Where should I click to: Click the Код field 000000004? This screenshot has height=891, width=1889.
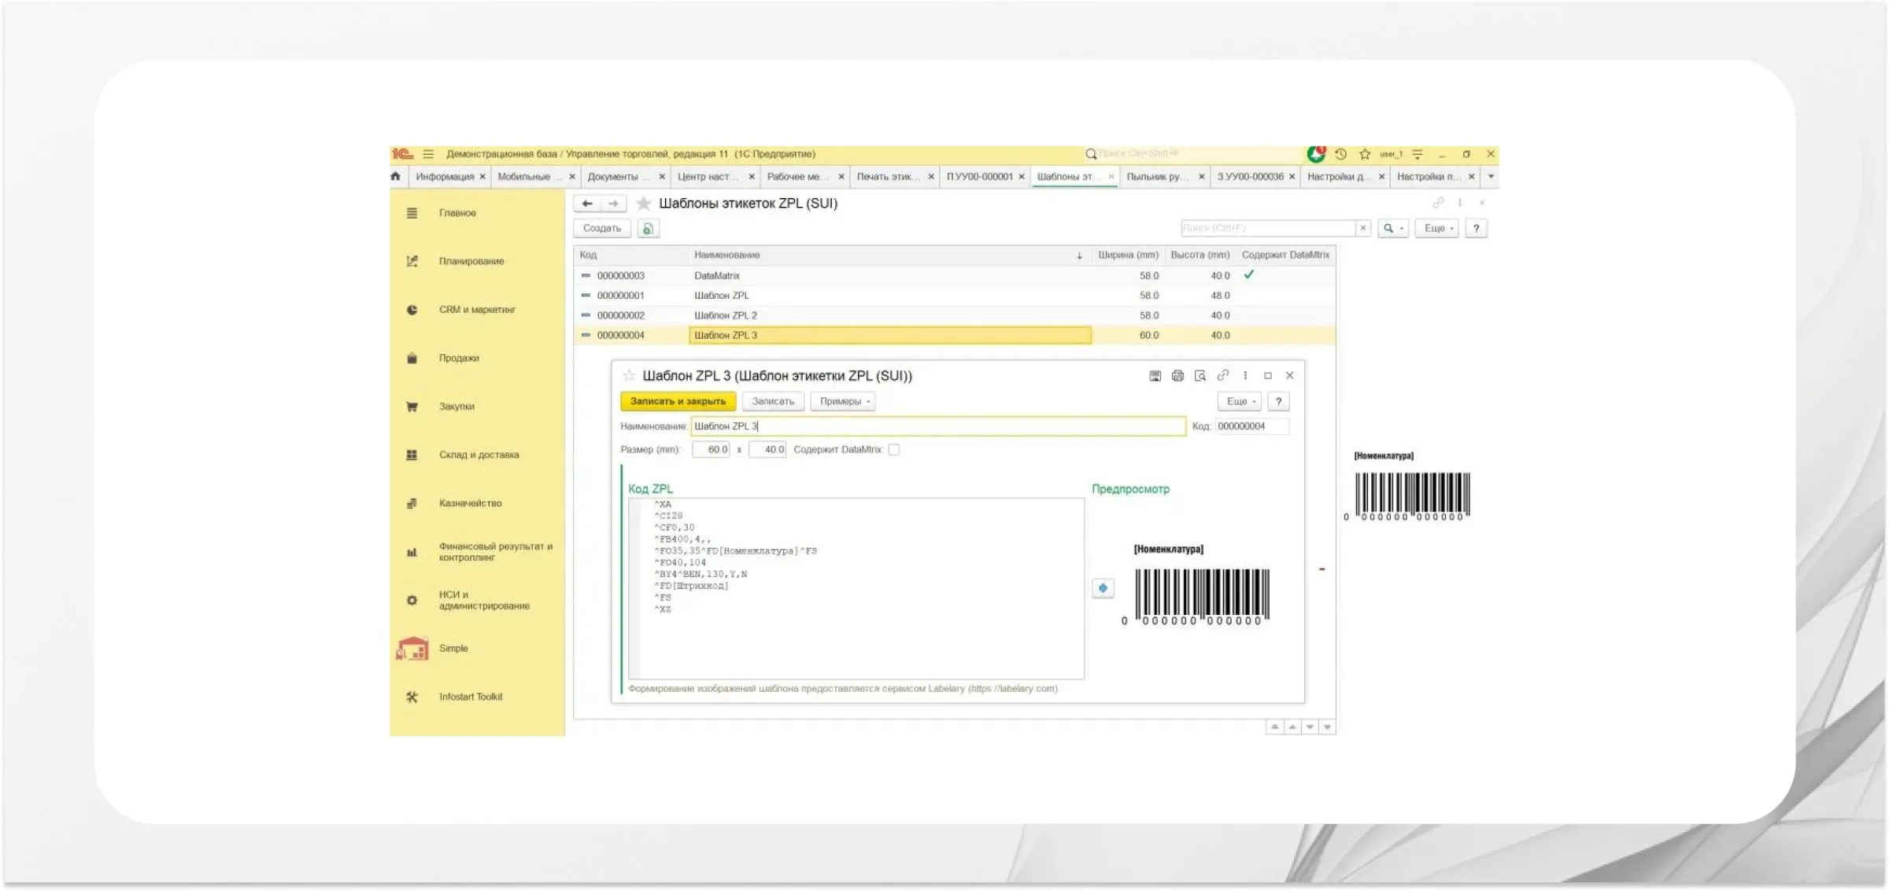click(1252, 426)
